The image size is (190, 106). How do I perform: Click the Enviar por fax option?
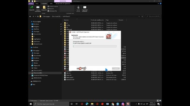point(52,11)
